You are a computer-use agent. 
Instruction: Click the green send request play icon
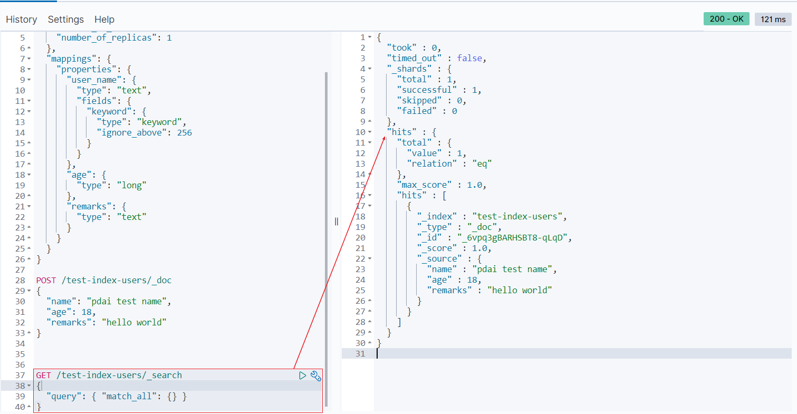(x=302, y=376)
